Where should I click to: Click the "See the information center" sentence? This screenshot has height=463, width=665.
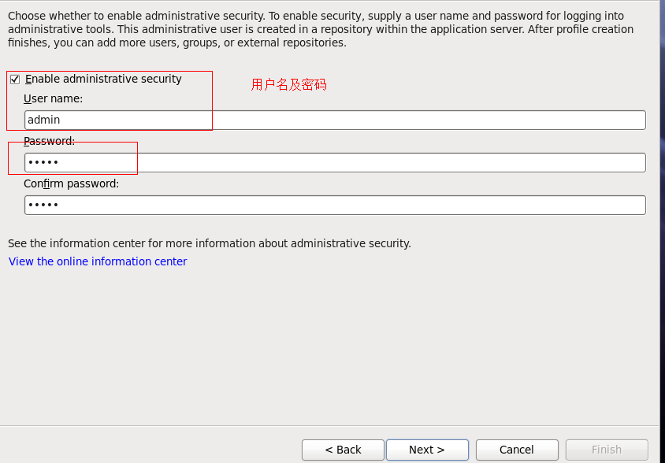[209, 243]
